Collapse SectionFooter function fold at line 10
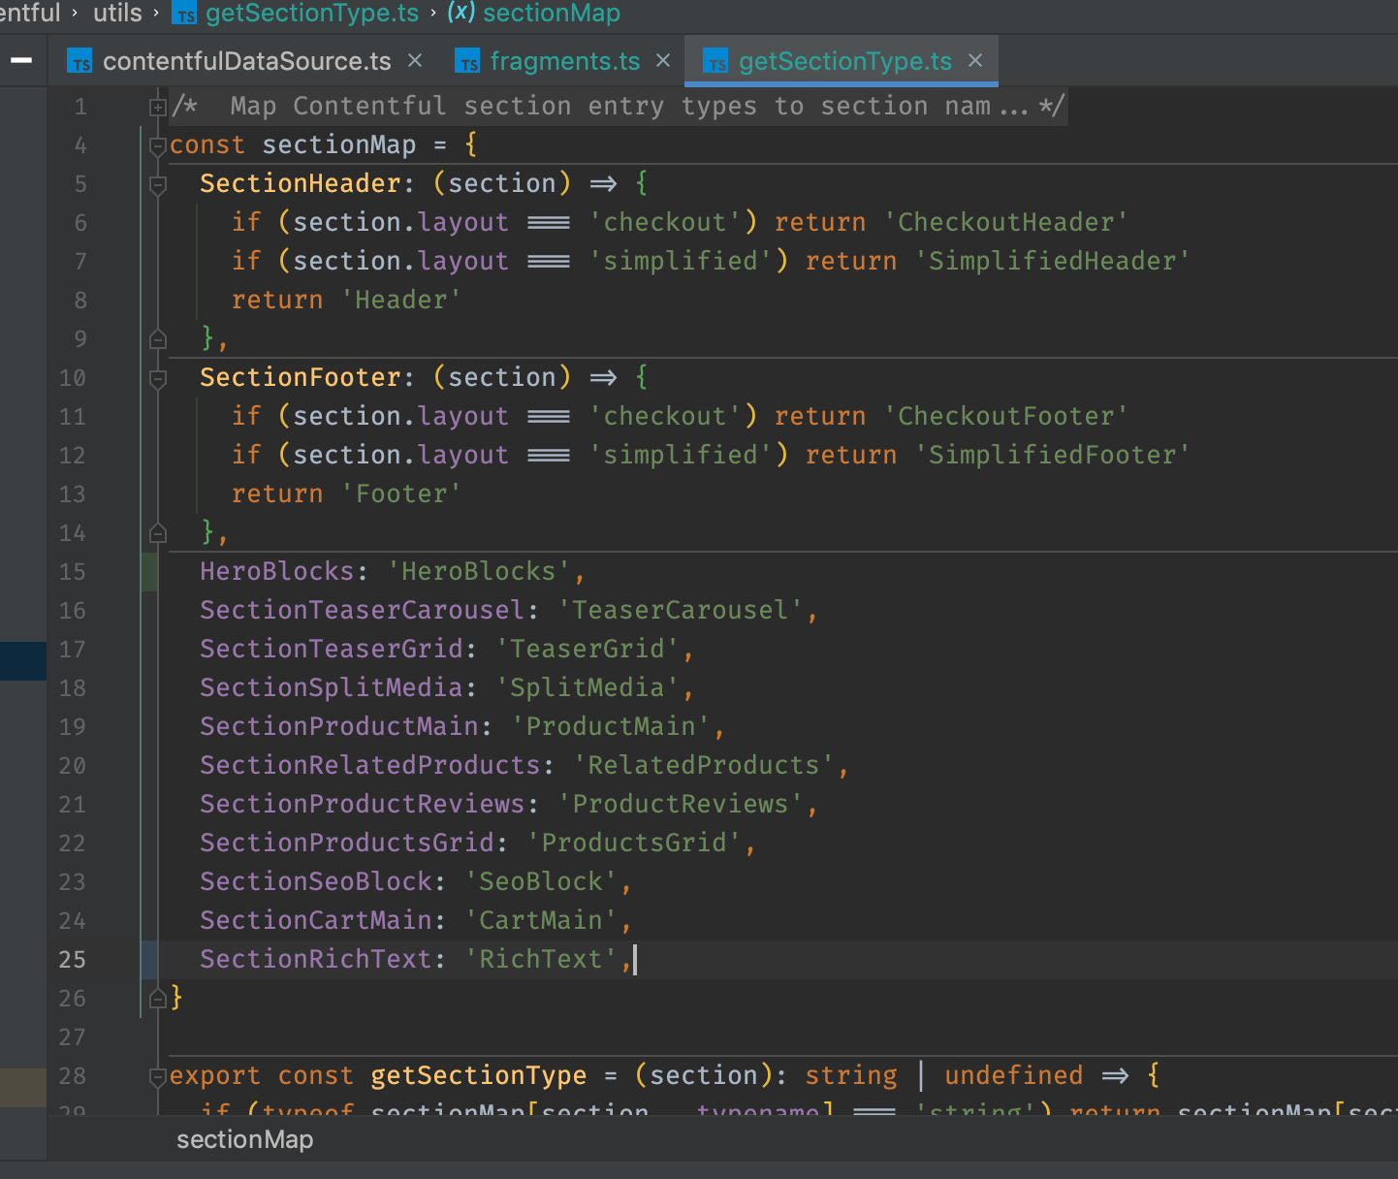1398x1179 pixels. 158,378
